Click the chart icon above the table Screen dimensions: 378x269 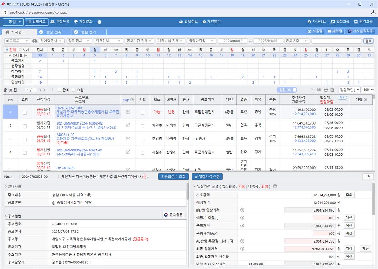pyautogui.click(x=319, y=90)
